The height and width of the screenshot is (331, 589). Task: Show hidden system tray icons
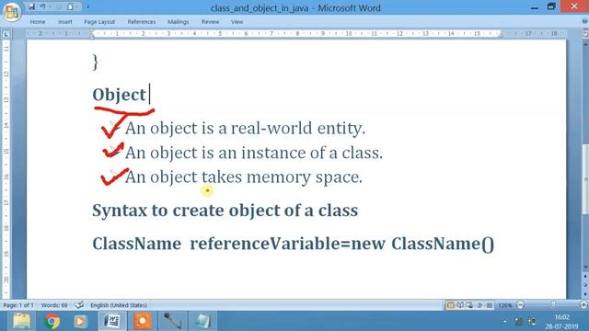coord(505,322)
